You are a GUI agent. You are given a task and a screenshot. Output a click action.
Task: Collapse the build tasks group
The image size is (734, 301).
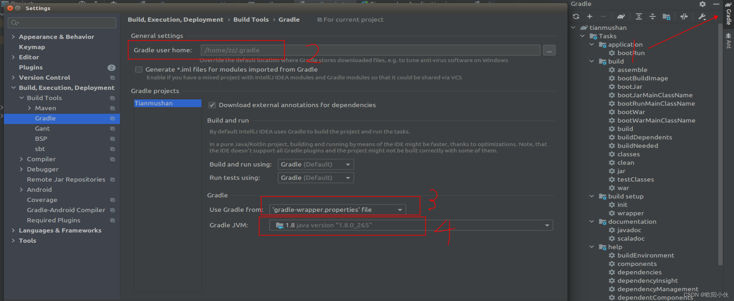pos(592,61)
